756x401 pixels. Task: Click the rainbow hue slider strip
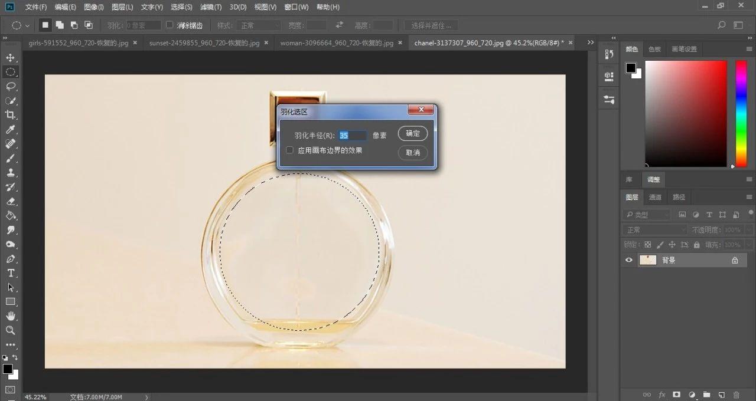(741, 113)
